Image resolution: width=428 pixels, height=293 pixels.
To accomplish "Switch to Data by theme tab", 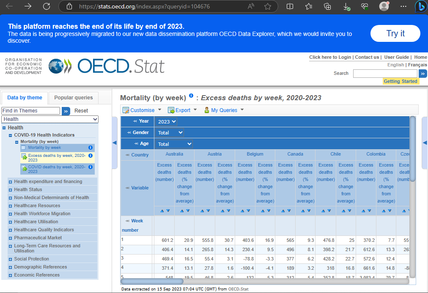I will tap(25, 98).
